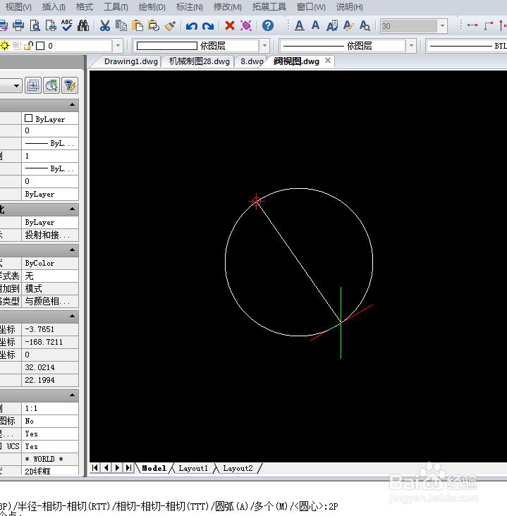Viewport: 507px width, 516px height.
Task: Click the Cut scissors icon
Action: 104,25
